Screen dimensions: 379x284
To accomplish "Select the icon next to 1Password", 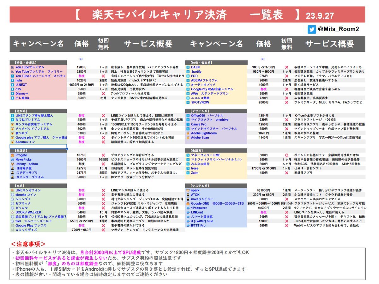I will [x=188, y=208].
